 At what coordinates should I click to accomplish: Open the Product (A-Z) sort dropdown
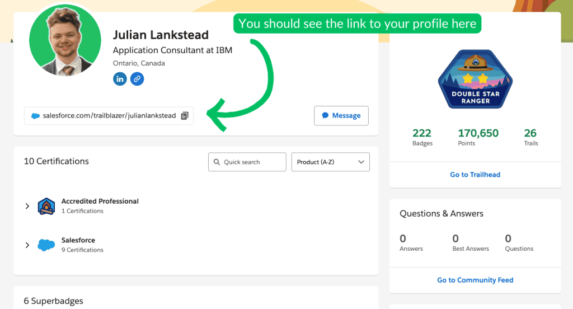point(330,162)
